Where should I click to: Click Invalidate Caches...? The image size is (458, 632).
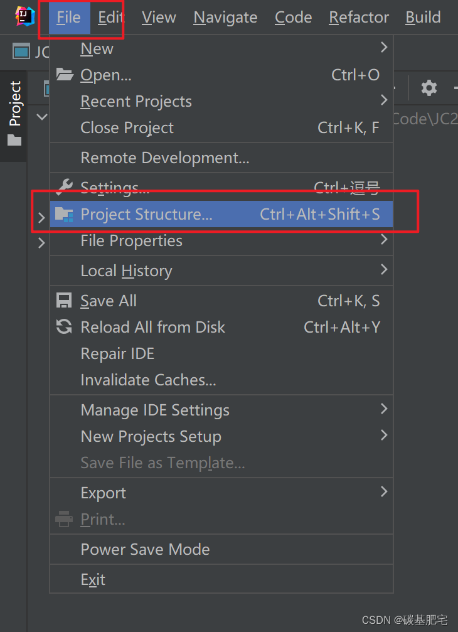click(x=148, y=380)
